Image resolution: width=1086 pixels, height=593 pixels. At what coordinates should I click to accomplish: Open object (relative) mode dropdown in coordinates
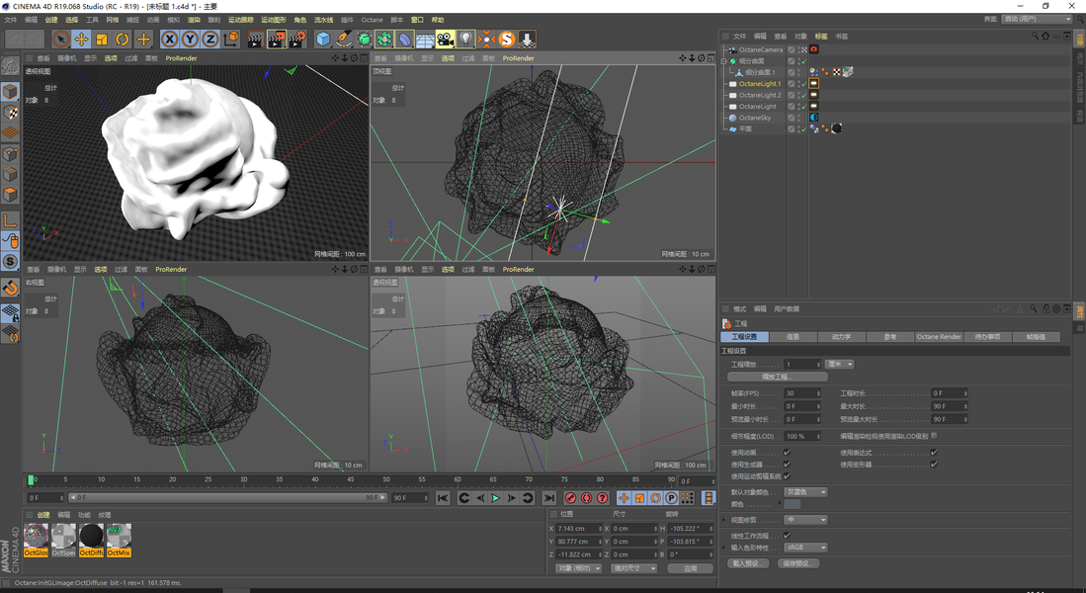(x=578, y=568)
